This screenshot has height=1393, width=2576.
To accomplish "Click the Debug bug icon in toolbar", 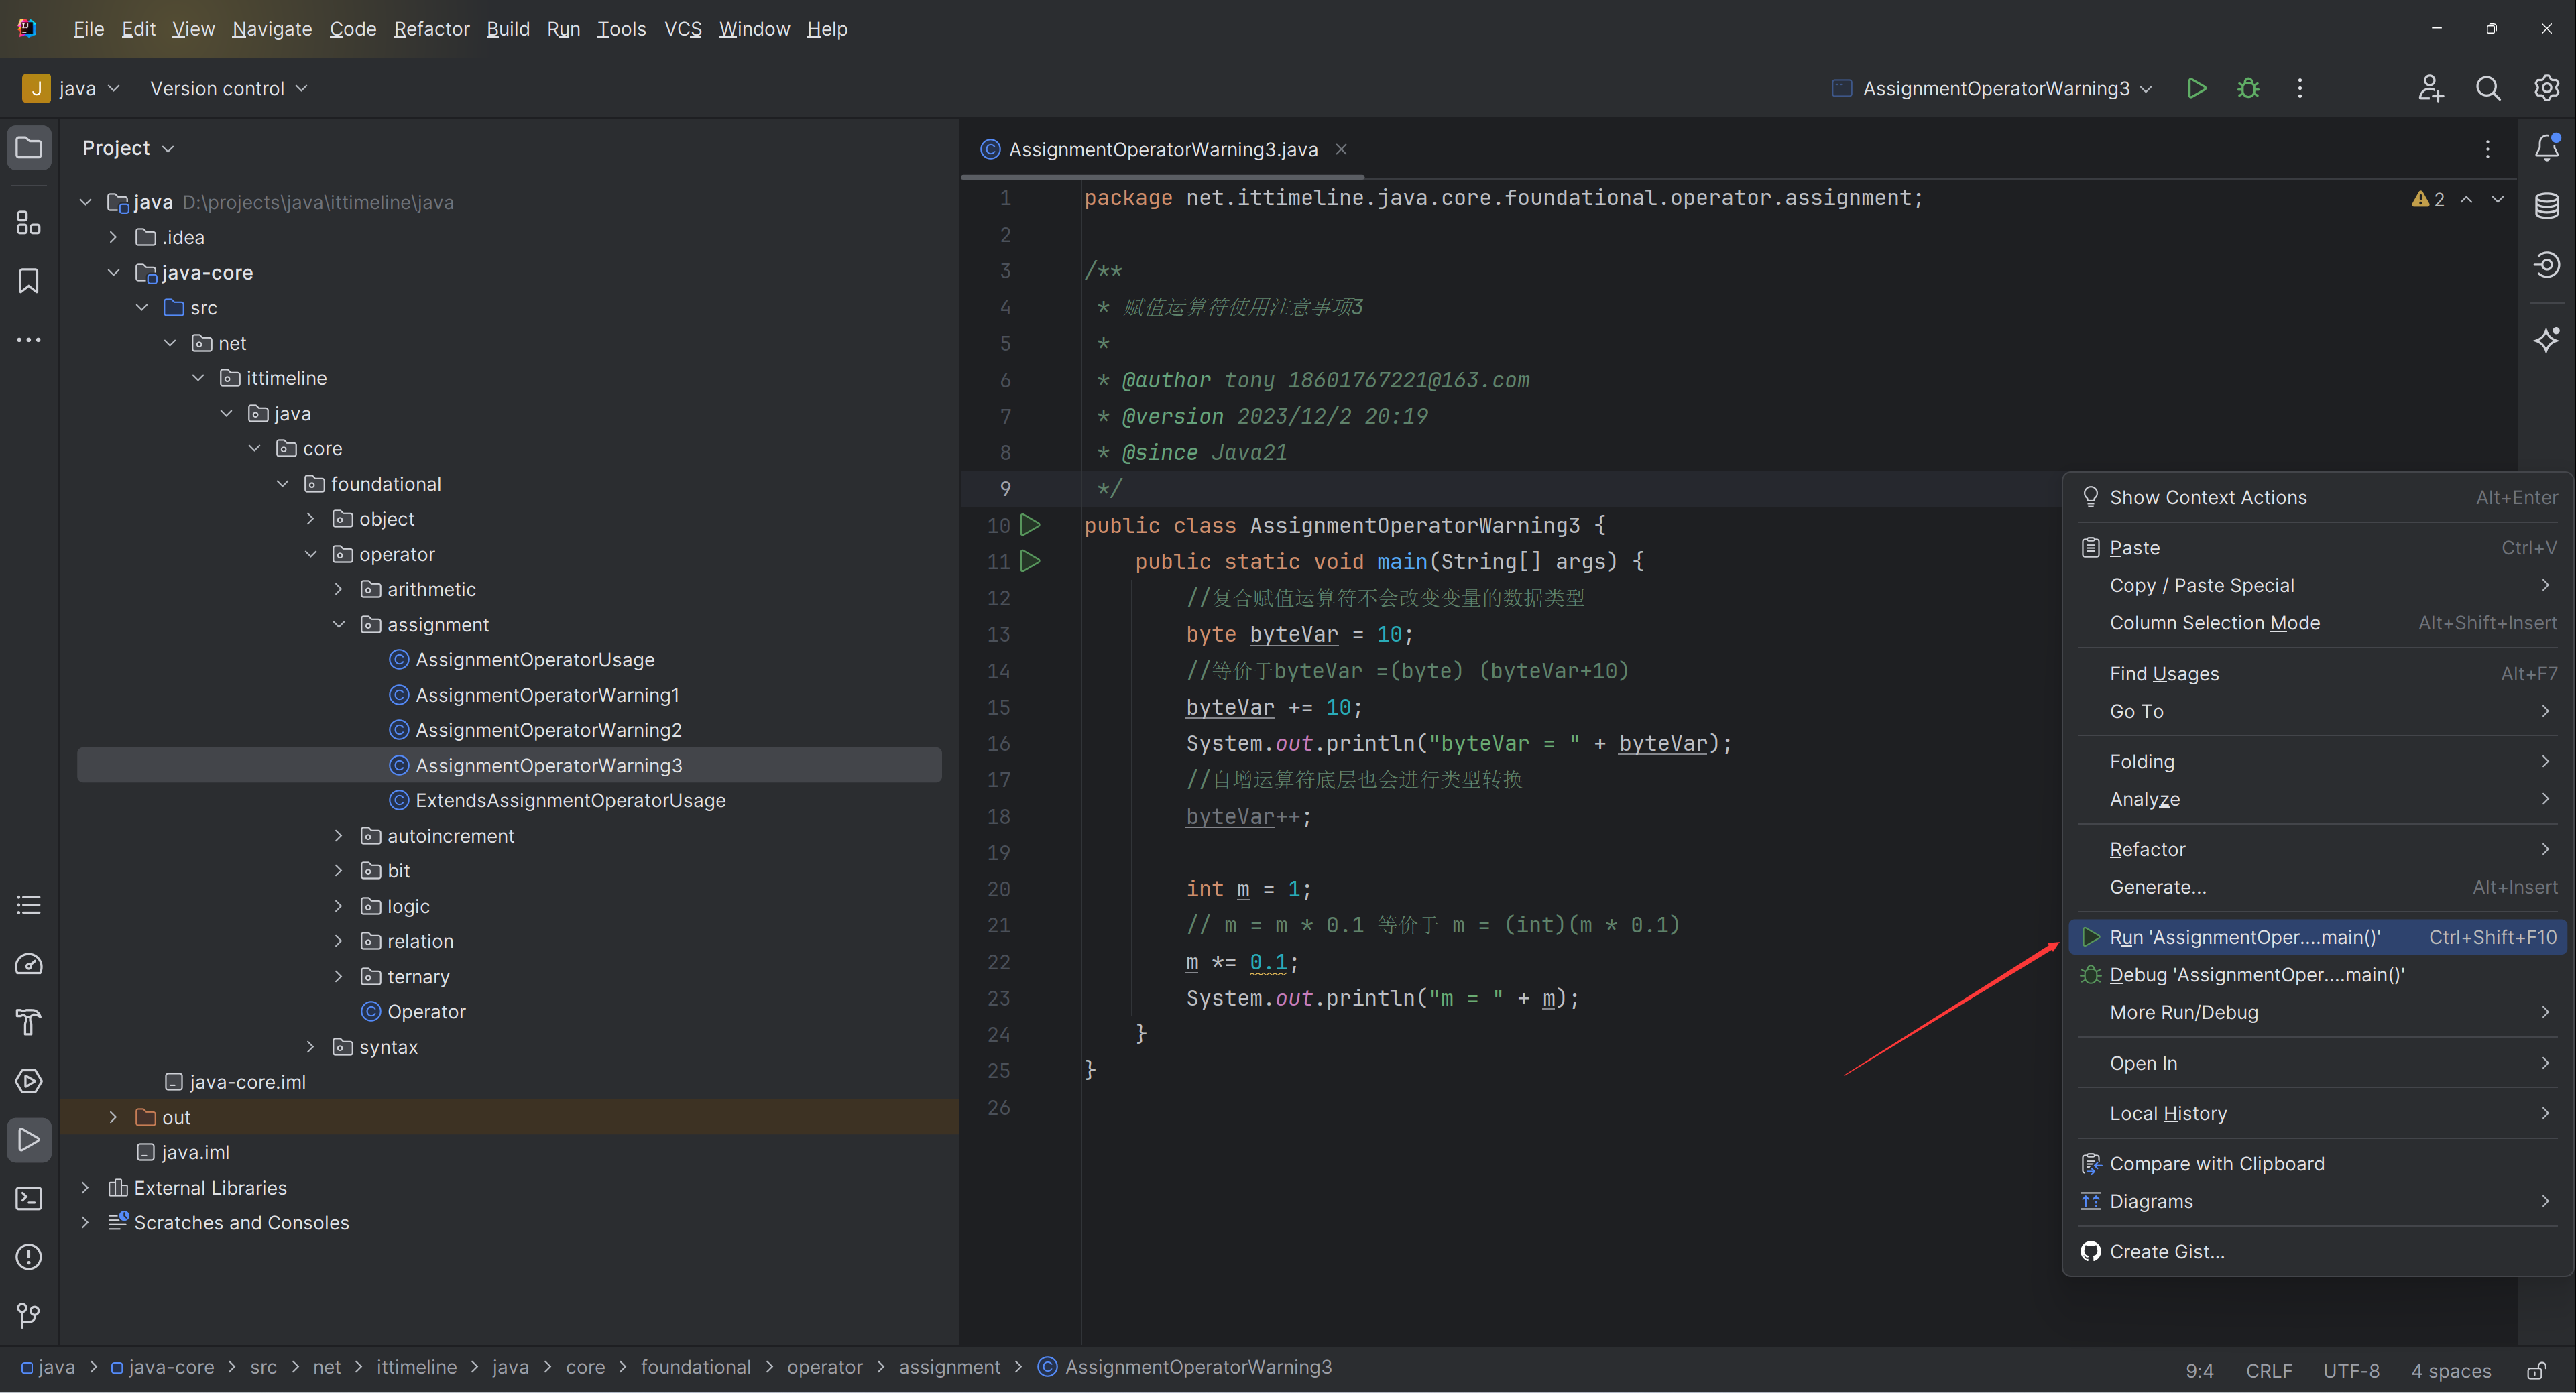I will 2248,88.
